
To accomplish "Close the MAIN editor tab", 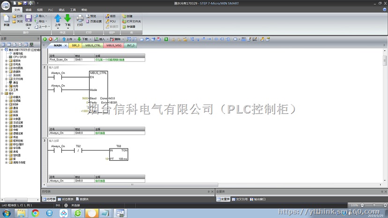I will [x=66, y=45].
